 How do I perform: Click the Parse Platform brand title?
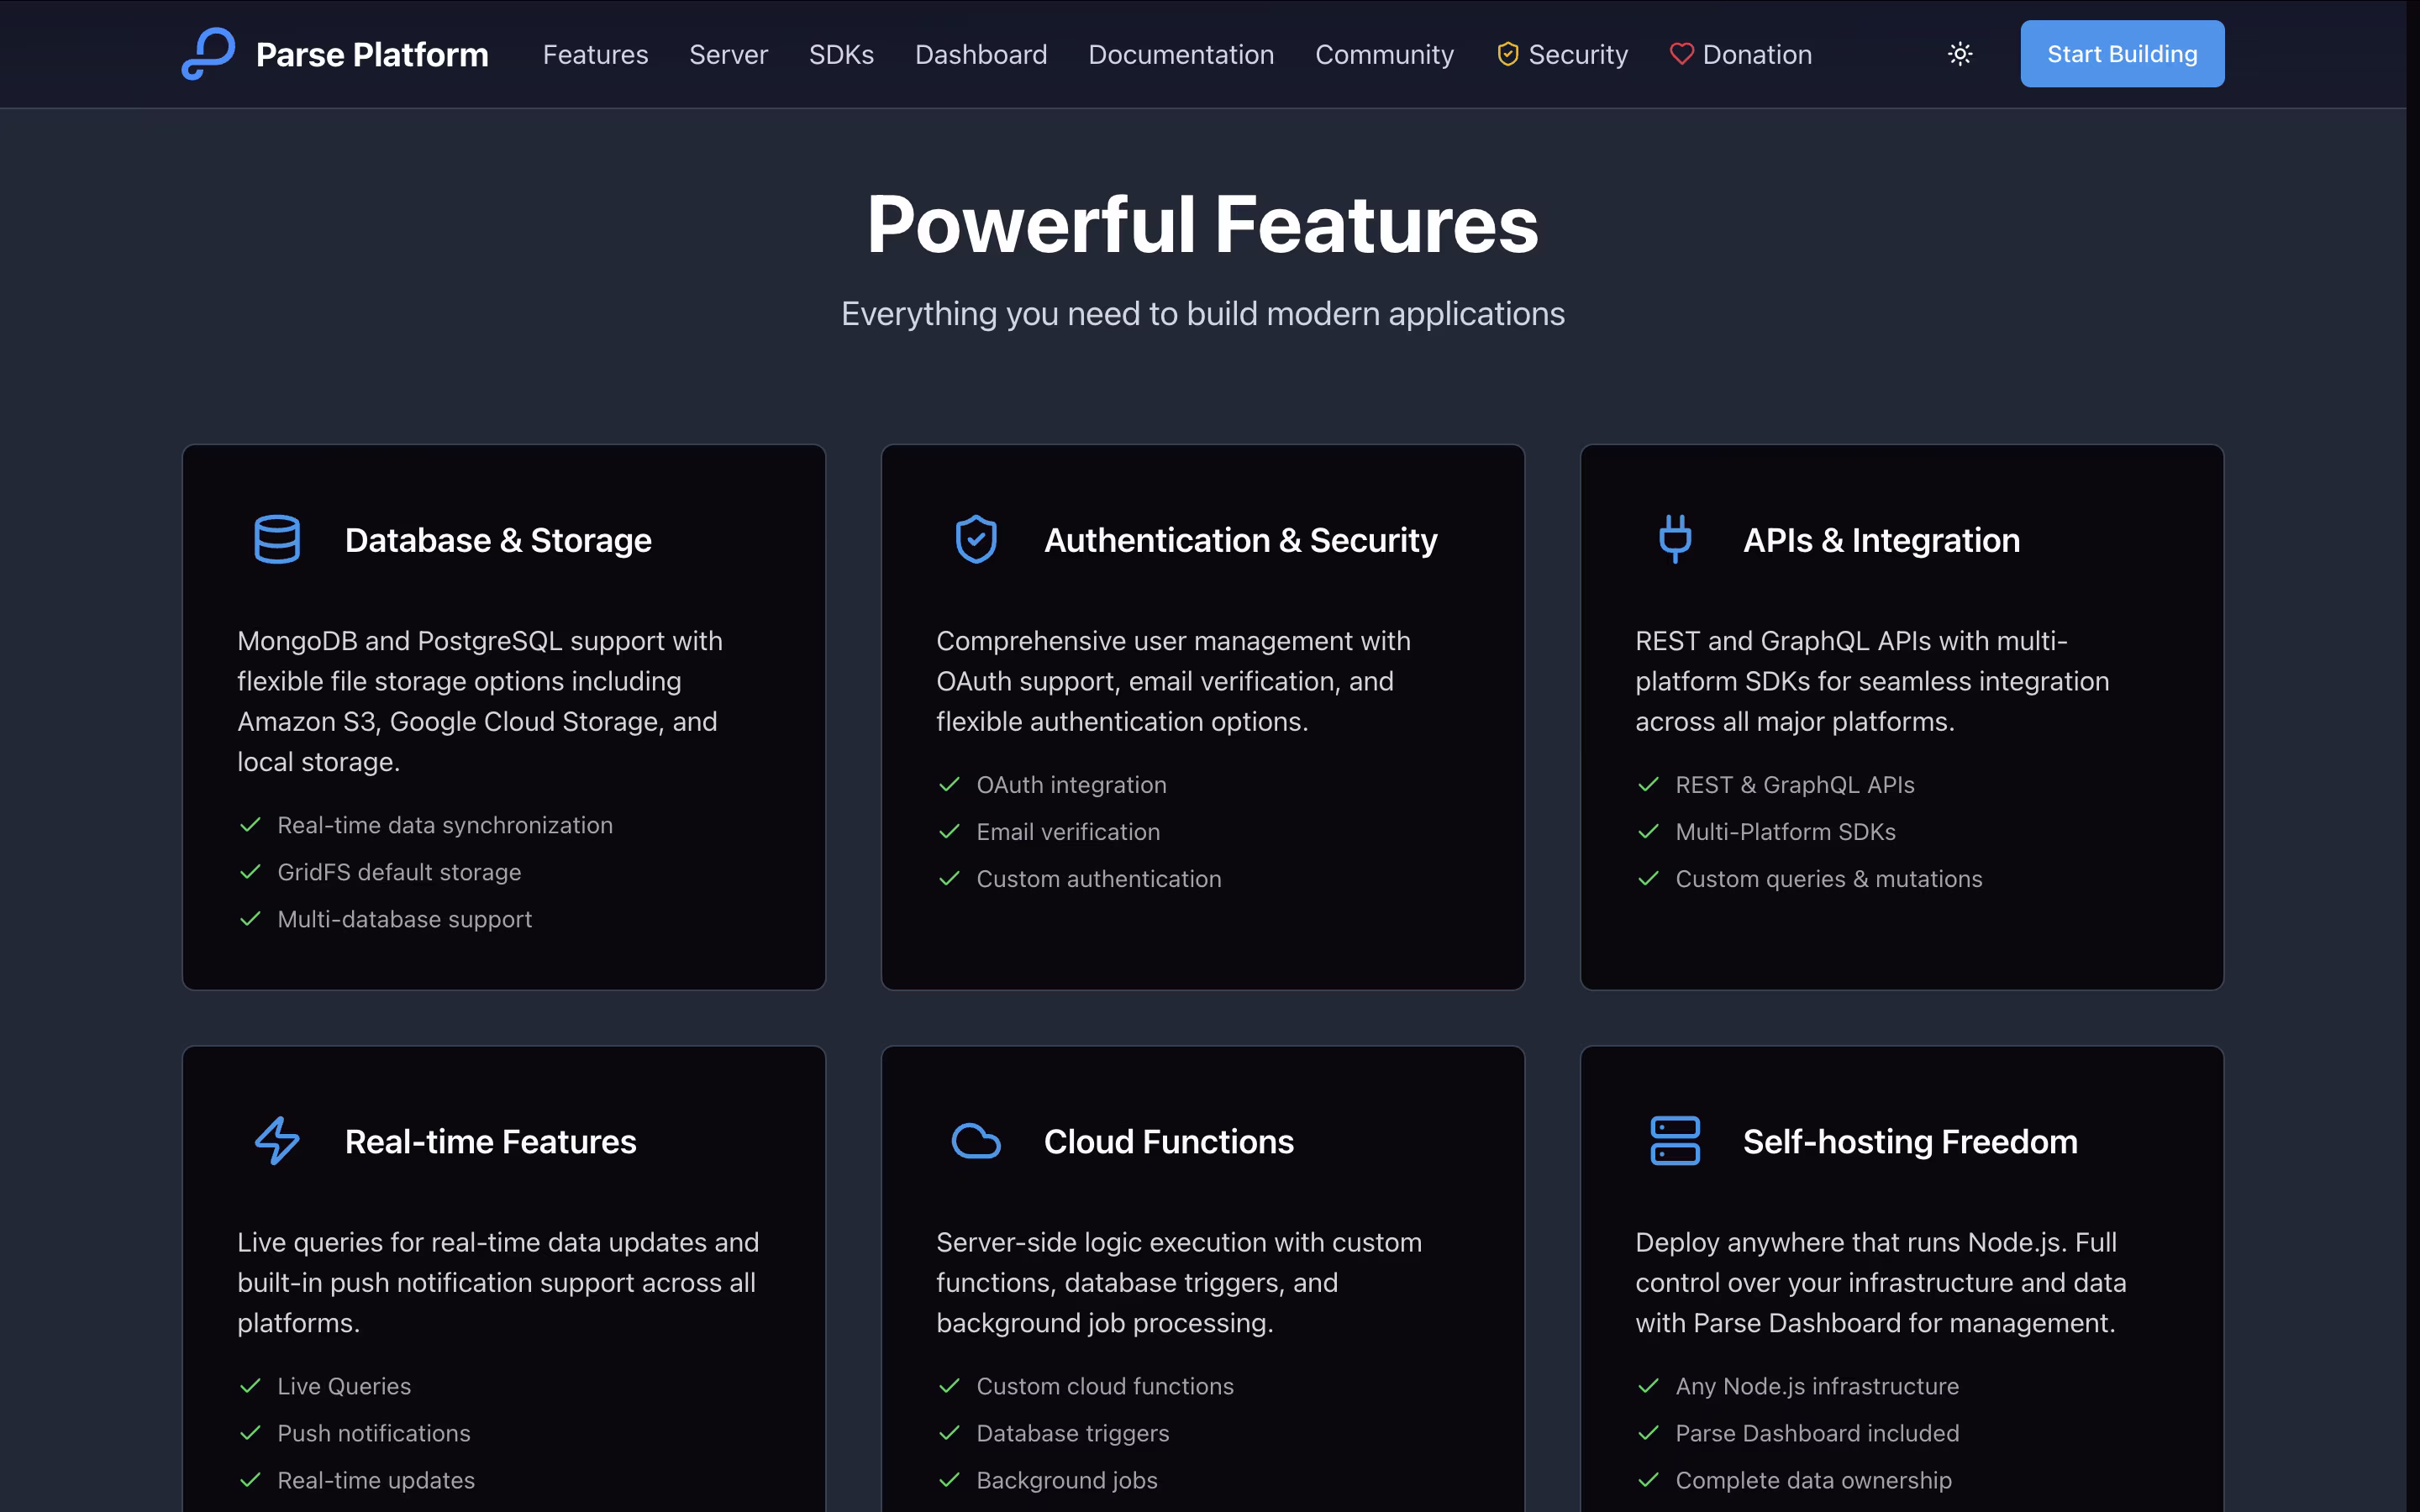click(x=372, y=55)
